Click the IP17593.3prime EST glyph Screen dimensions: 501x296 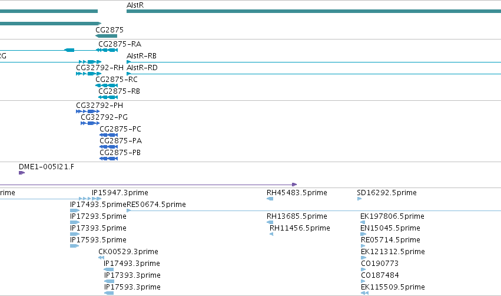coord(109,293)
